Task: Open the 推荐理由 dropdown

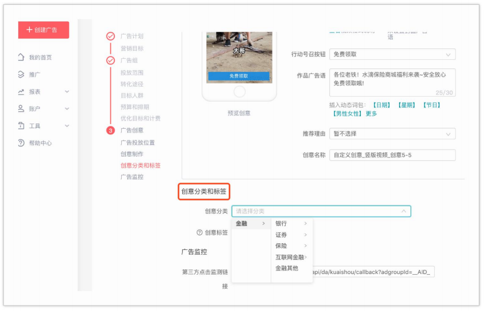Action: (x=392, y=134)
